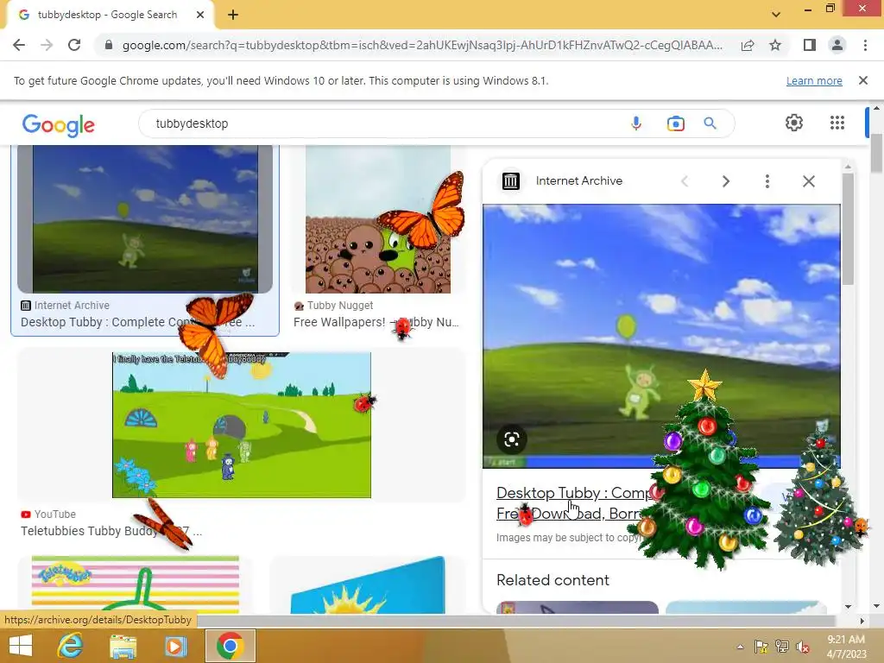Expand the tab search dropdown arrow
The width and height of the screenshot is (884, 663).
coord(776,15)
